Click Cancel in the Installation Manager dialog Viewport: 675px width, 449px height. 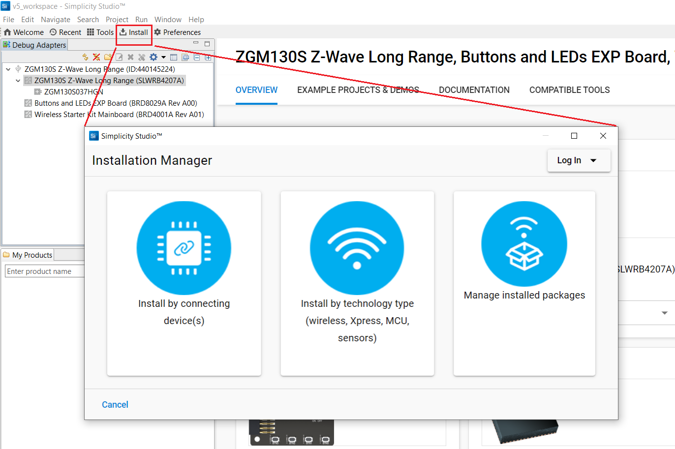pos(115,405)
